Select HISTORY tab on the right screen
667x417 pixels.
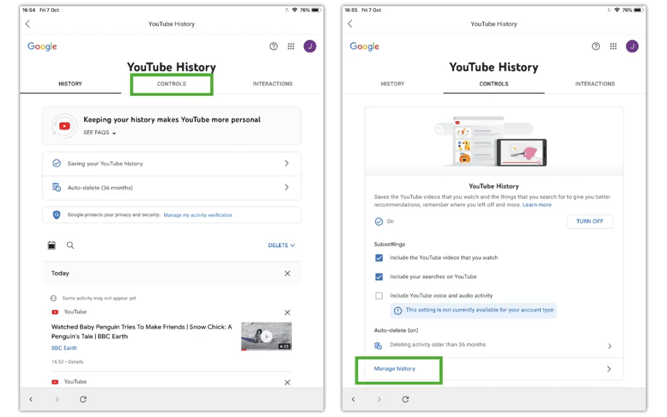[393, 84]
